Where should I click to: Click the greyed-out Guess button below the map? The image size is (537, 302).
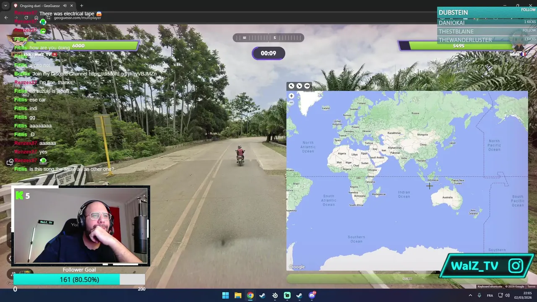[x=407, y=279]
